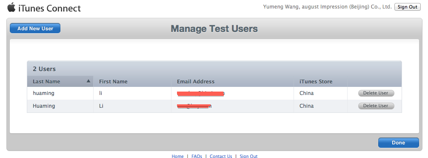428x158 pixels.
Task: Click China in the first user row
Action: (x=306, y=93)
